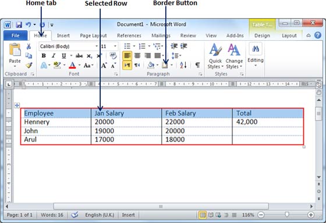The image size is (326, 223).
Task: Click the Format Painter brush icon
Action: [29, 65]
